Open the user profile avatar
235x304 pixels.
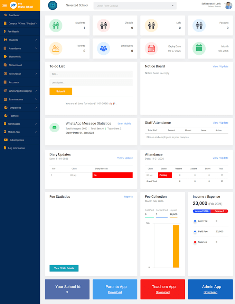click(x=229, y=6)
